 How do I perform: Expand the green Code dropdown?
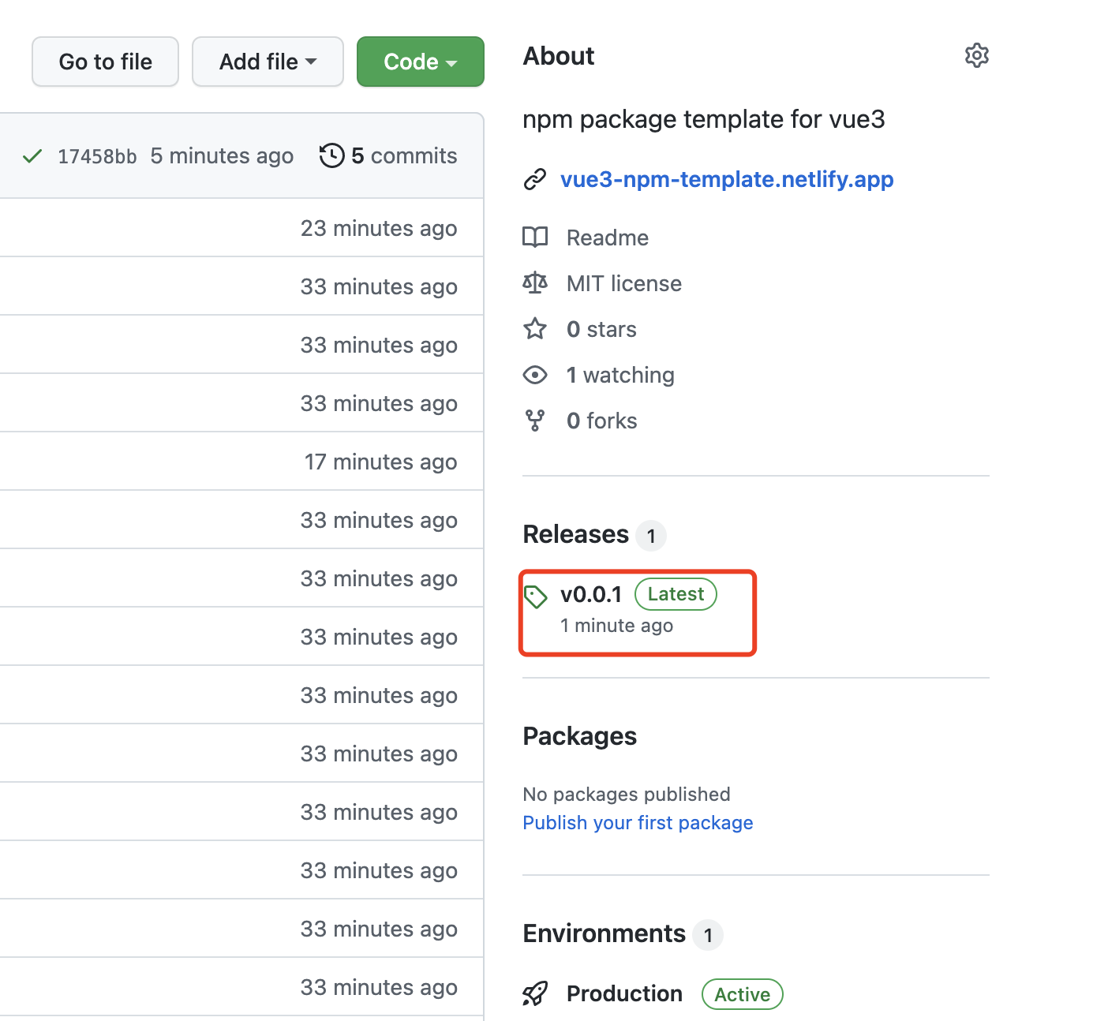[x=420, y=62]
